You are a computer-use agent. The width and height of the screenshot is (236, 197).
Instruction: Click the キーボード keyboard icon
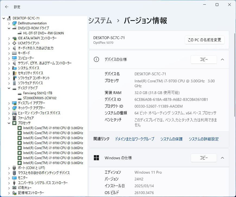14,53
